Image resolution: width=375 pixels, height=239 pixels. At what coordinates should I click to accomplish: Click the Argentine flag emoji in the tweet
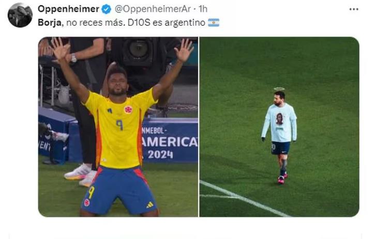point(213,23)
